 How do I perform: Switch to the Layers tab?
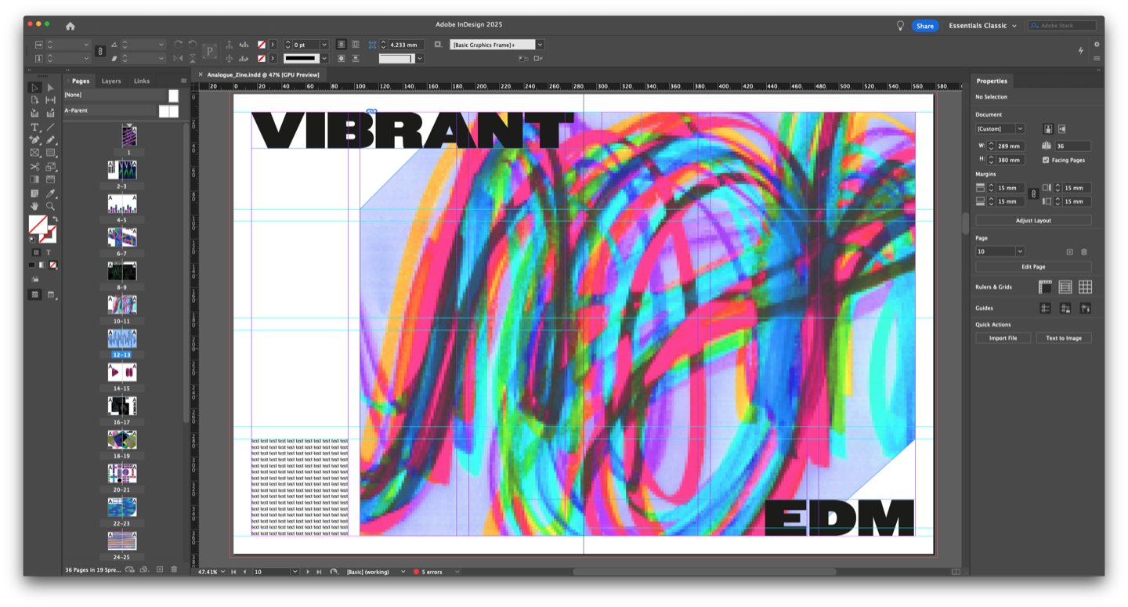pyautogui.click(x=111, y=81)
